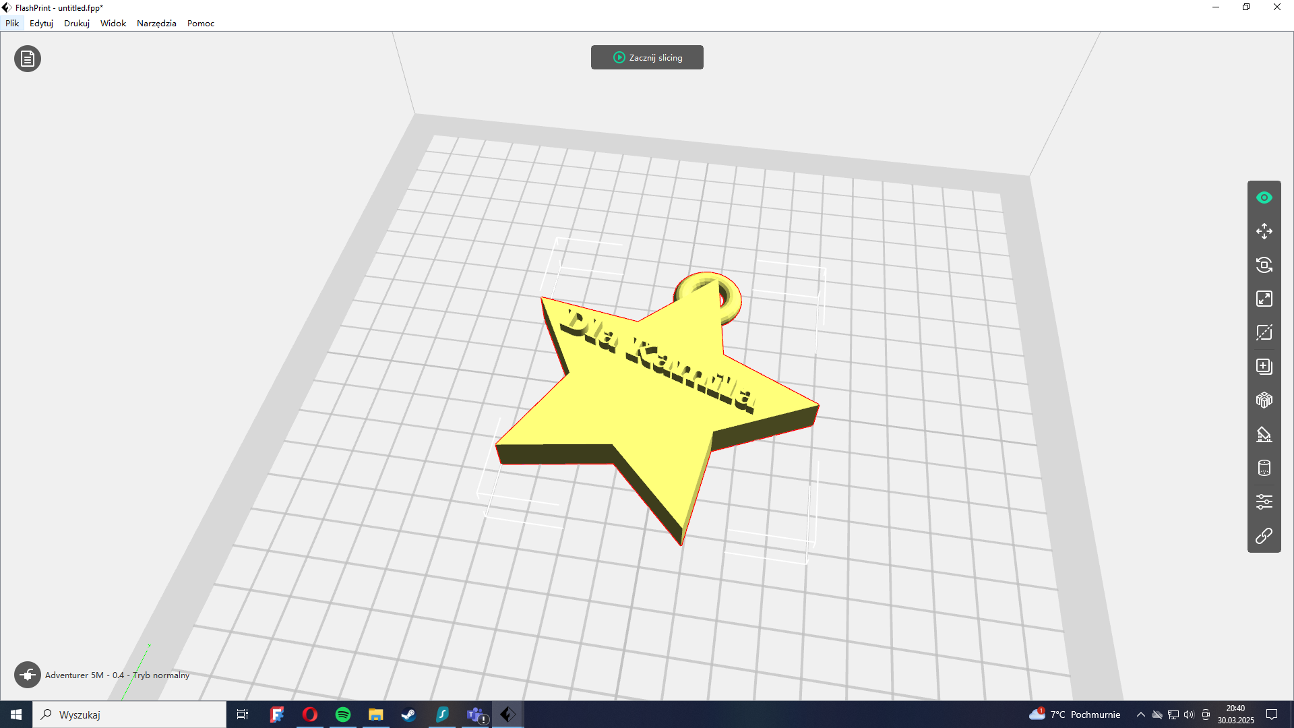Open the cylinder filament tool icon
The height and width of the screenshot is (728, 1294).
(1264, 468)
